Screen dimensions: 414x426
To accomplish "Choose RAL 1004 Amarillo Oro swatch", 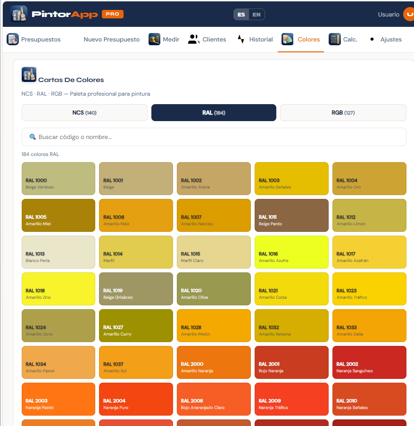I will pyautogui.click(x=369, y=179).
